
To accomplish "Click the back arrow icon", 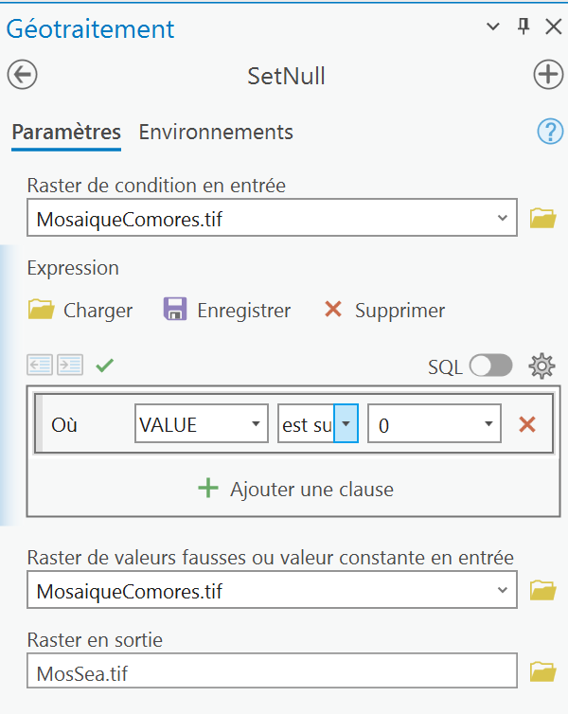I will point(22,75).
